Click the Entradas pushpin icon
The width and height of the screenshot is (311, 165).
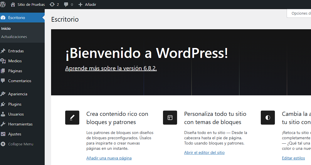click(3, 51)
